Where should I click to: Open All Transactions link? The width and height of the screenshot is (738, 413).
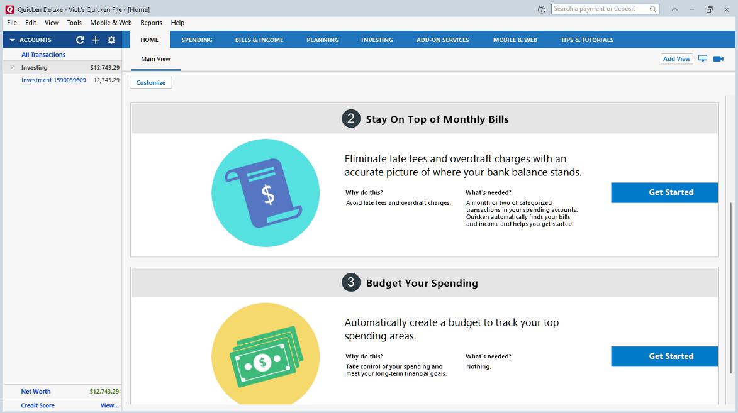43,55
